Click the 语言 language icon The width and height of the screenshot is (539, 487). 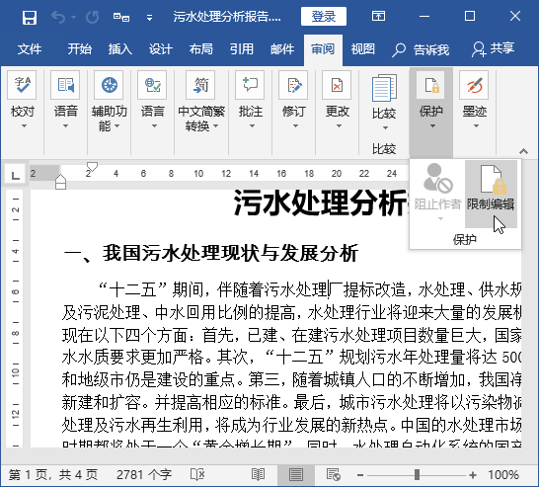(x=152, y=85)
